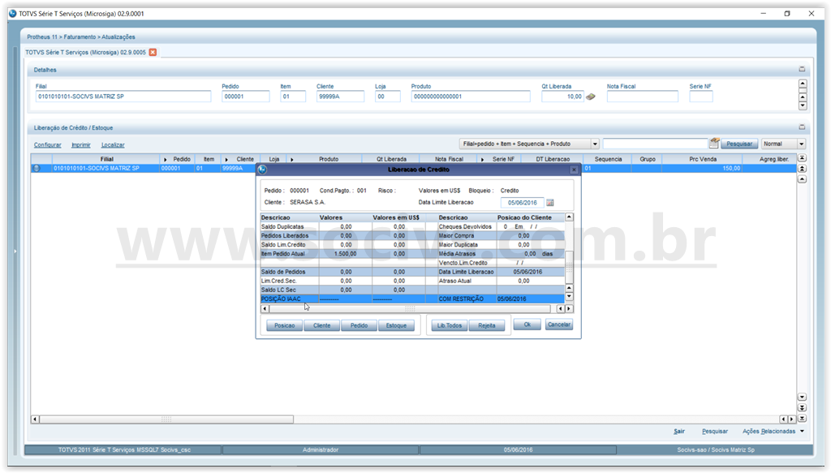Click the Localizar link
This screenshot has width=831, height=473.
click(113, 144)
